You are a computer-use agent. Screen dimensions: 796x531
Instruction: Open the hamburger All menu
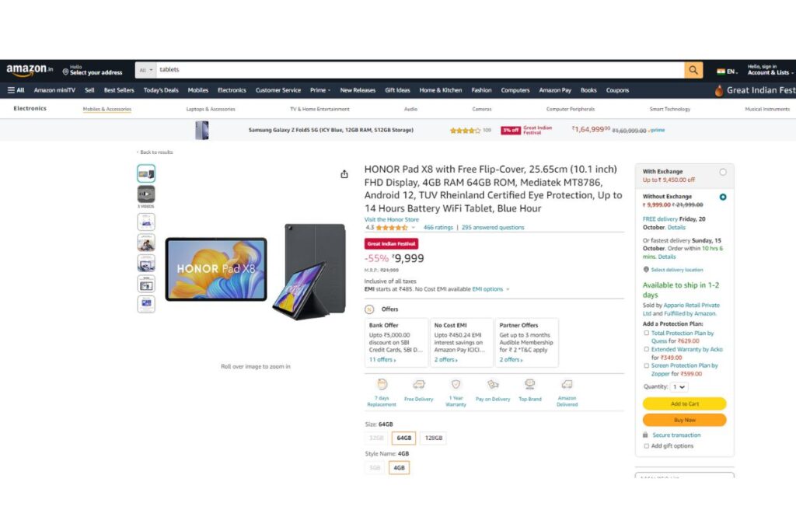click(x=16, y=90)
